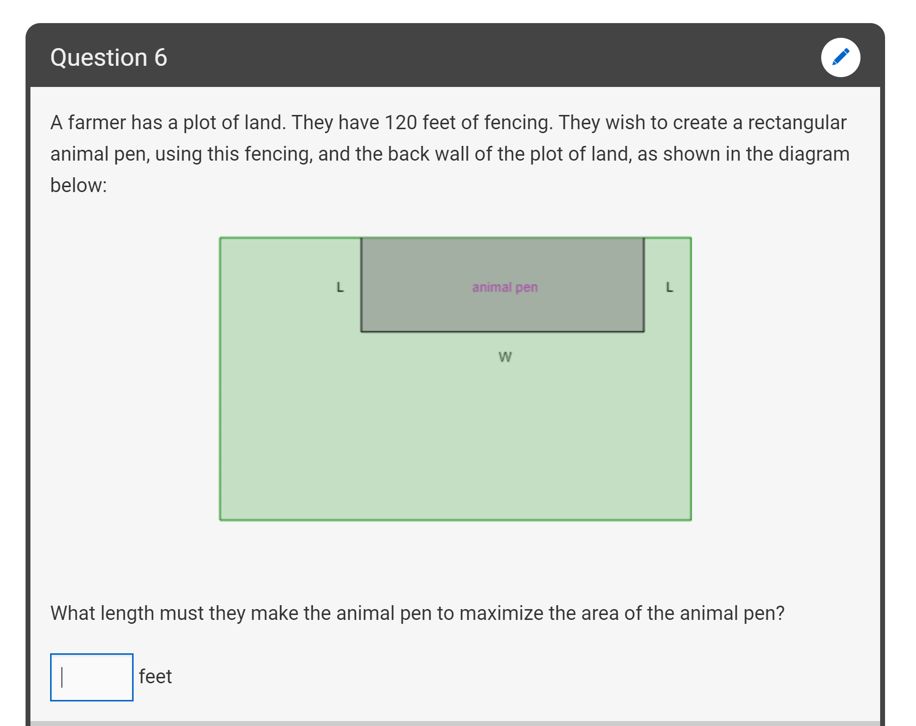Image resolution: width=916 pixels, height=726 pixels.
Task: Click the bottom edge of the animal pen
Action: click(x=502, y=332)
